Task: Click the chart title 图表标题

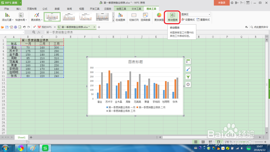Action: [x=136, y=62]
